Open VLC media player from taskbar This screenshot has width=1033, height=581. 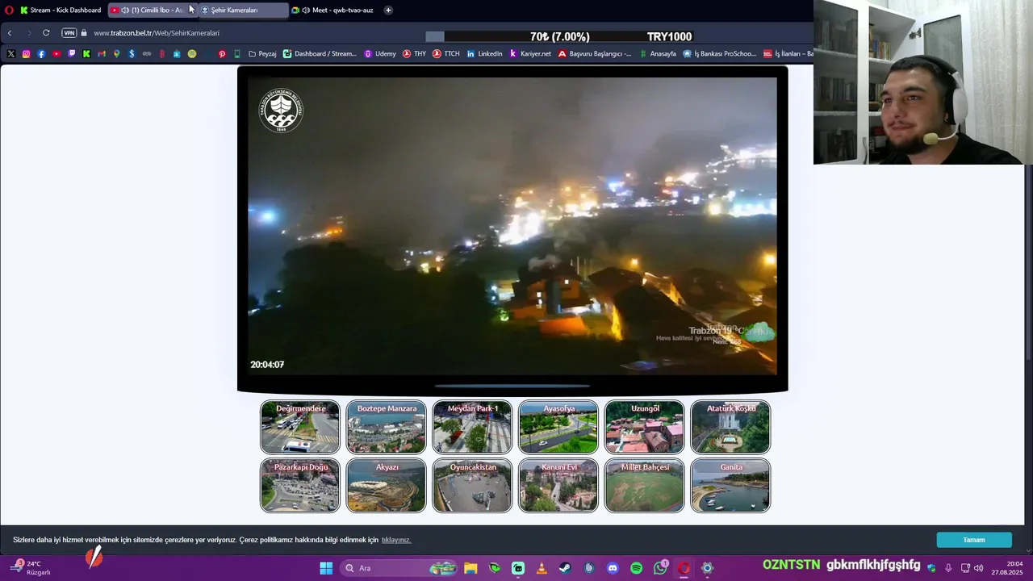coord(542,568)
